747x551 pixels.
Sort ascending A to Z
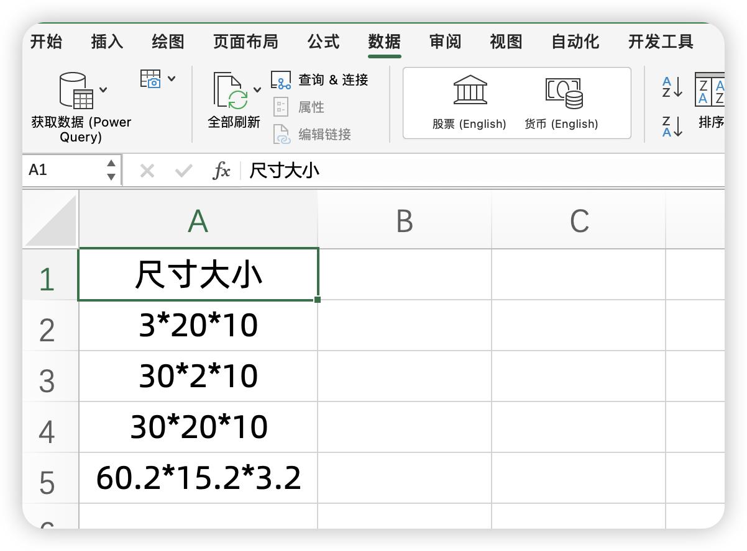[672, 87]
